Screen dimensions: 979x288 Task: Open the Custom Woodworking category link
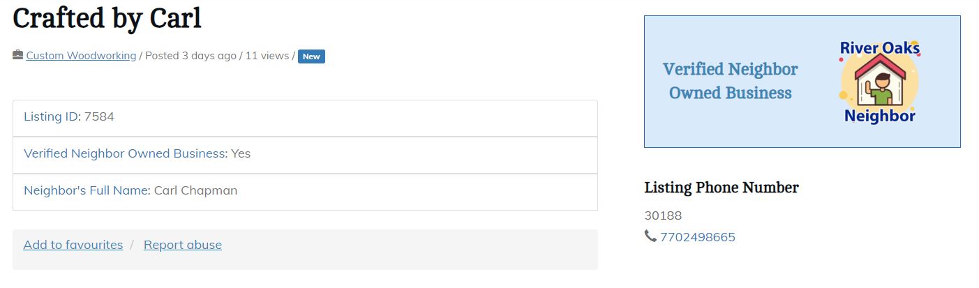[81, 56]
